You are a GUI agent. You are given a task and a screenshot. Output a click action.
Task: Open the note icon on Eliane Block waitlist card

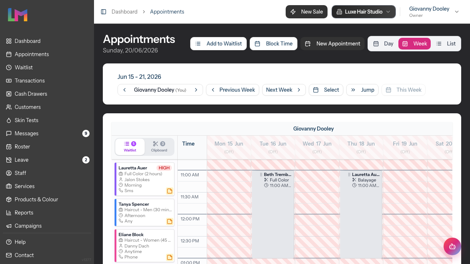click(x=170, y=257)
